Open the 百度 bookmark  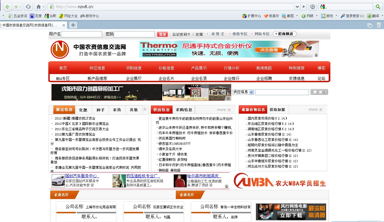[x=36, y=16]
